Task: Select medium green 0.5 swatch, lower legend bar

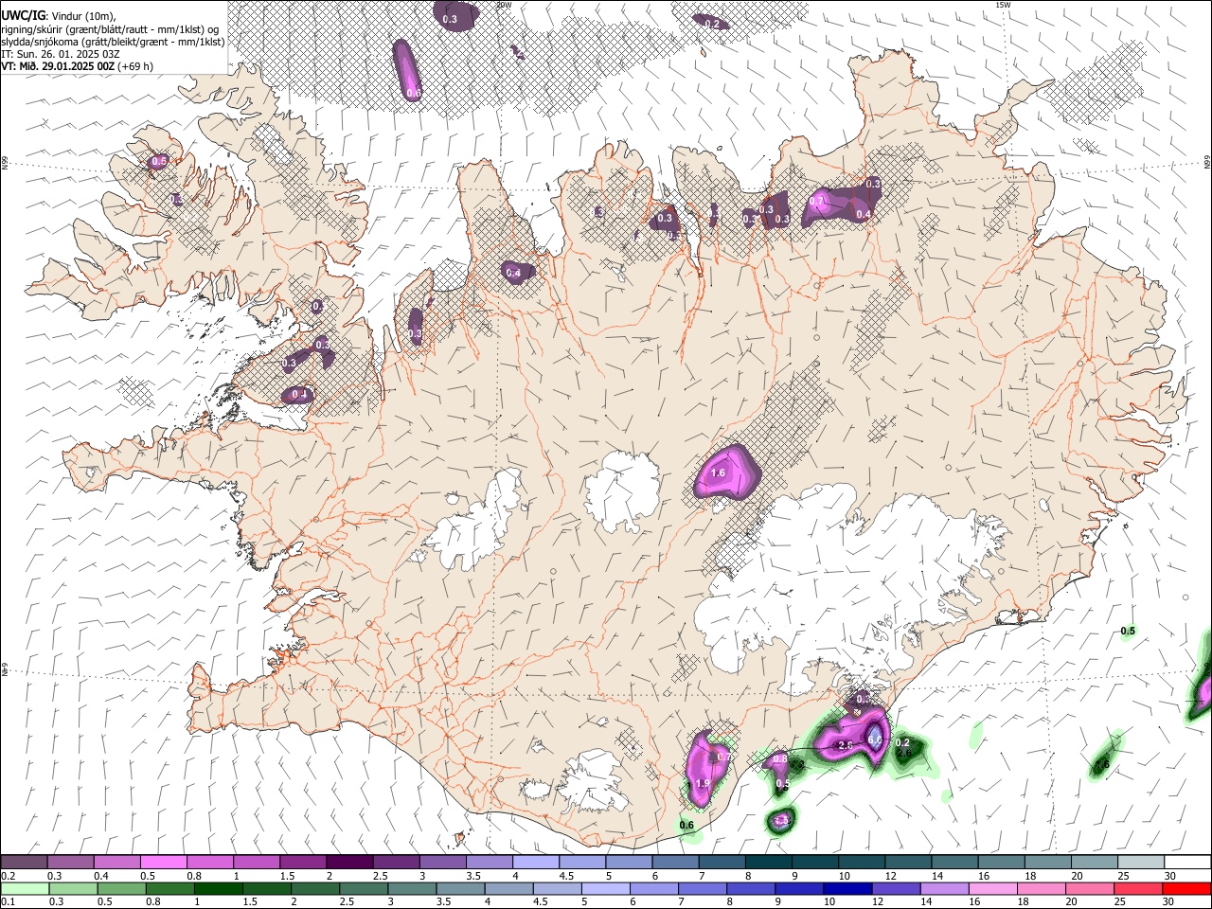Action: pos(121,888)
